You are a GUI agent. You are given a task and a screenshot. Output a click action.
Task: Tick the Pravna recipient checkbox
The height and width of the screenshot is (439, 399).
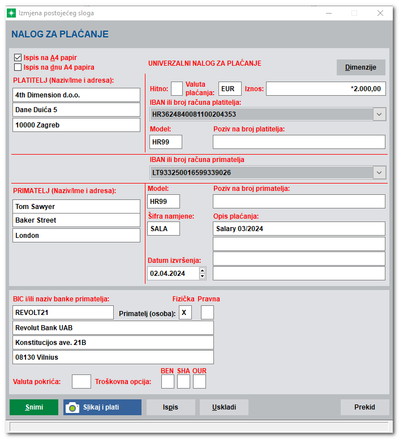click(208, 313)
